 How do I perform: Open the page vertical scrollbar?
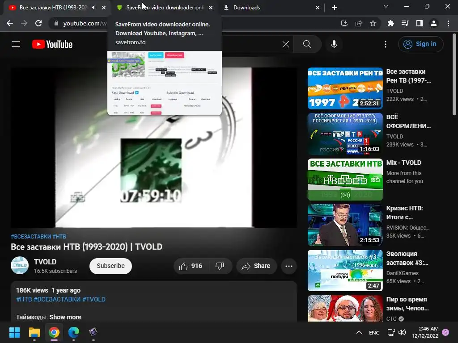pos(454,75)
